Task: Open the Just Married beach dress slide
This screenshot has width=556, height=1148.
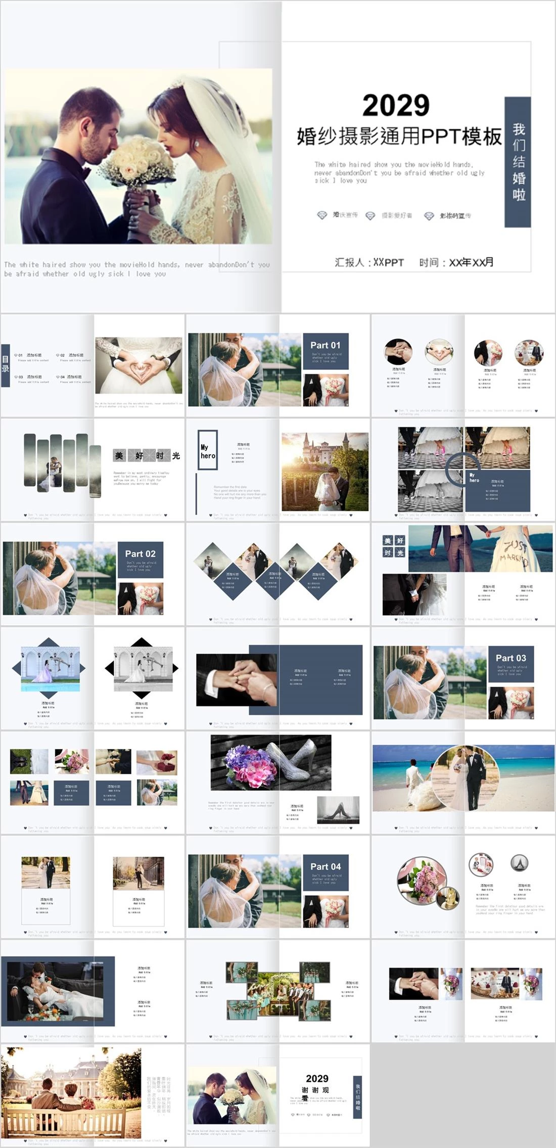Action: point(464,574)
